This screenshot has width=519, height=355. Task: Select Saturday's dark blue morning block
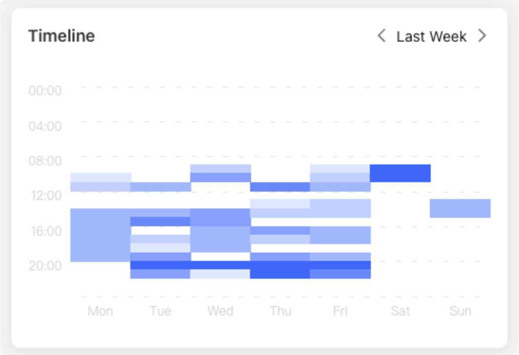pos(400,173)
